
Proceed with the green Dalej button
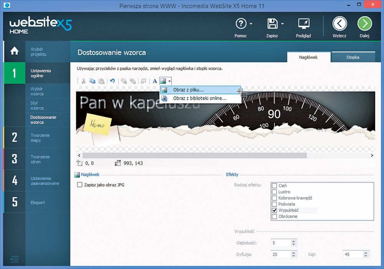coord(365,24)
